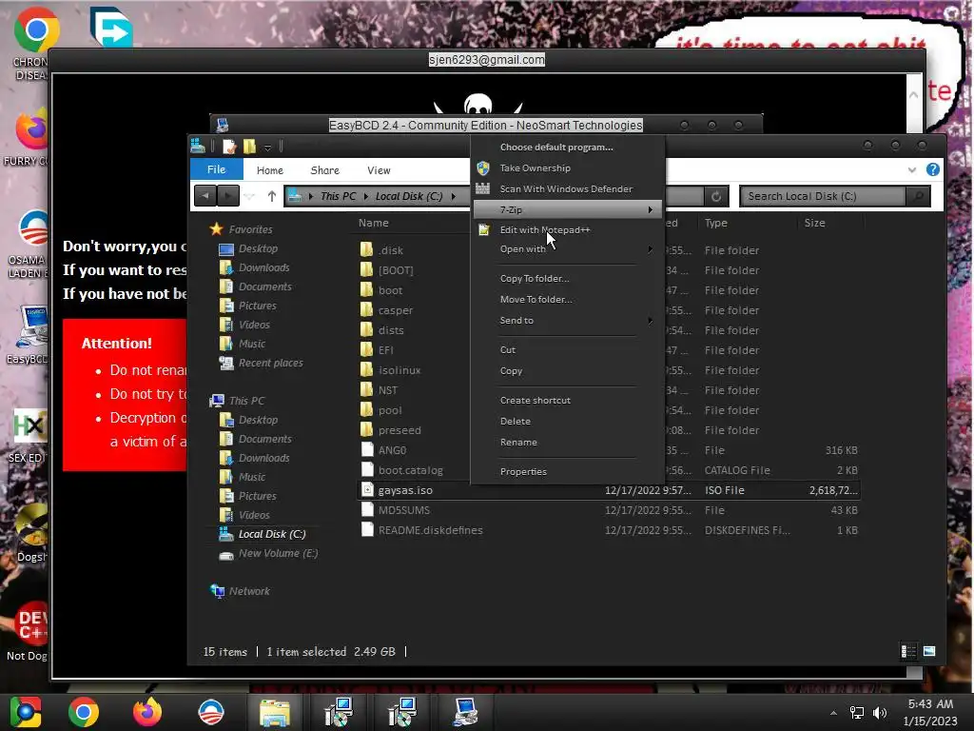This screenshot has height=731, width=974.
Task: Click the Up one level arrow
Action: [271, 196]
